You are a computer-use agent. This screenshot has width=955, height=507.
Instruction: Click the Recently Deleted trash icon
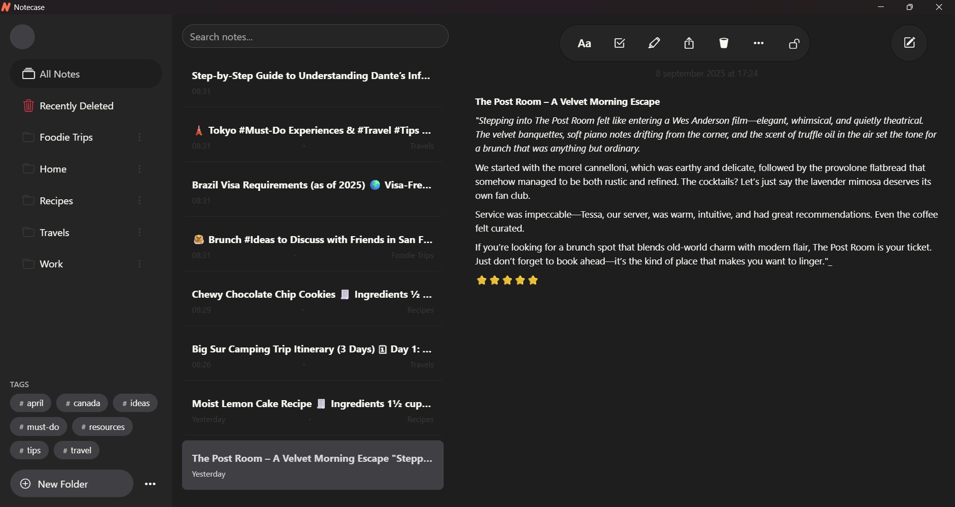tap(28, 106)
